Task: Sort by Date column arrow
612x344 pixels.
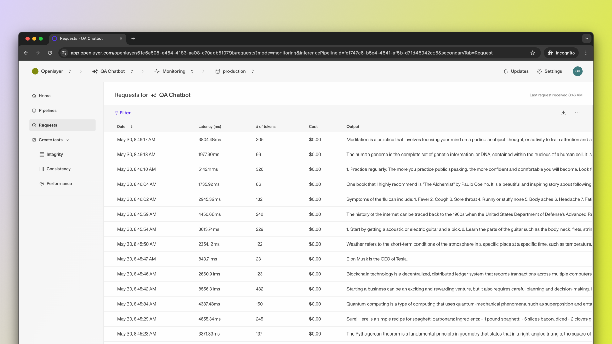Action: [132, 127]
